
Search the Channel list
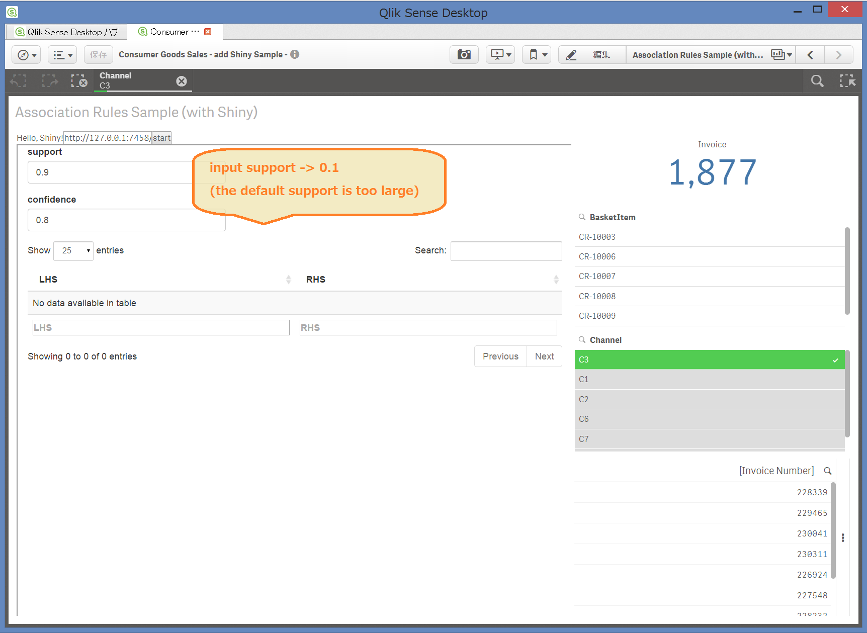582,340
